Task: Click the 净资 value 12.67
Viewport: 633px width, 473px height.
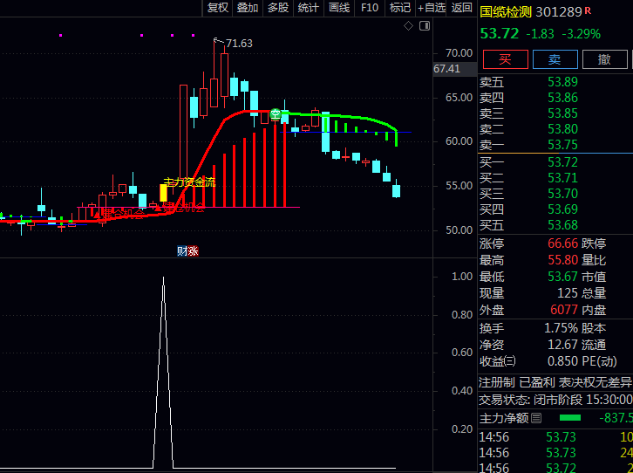Action: (x=562, y=345)
